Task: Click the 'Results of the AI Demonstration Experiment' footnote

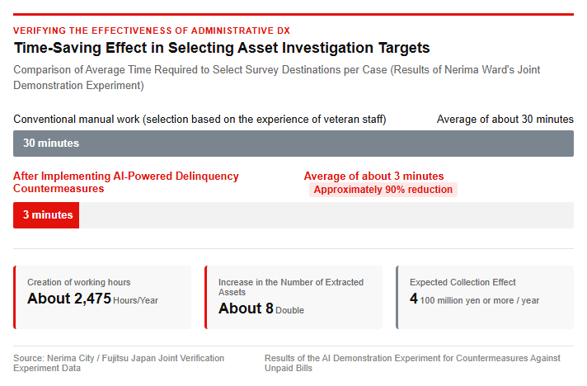Action: point(412,363)
